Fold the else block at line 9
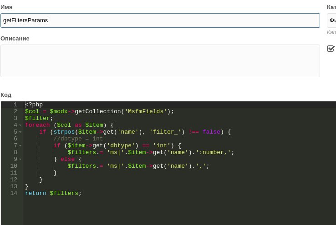This screenshot has width=336, height=225. tap(20, 160)
